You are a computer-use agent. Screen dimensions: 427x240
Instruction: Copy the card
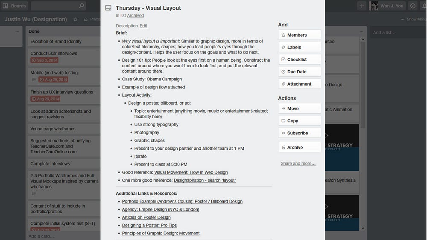click(300, 120)
